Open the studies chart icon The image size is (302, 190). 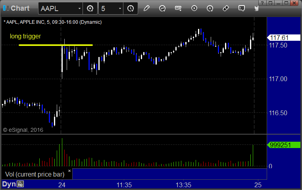tap(162, 8)
